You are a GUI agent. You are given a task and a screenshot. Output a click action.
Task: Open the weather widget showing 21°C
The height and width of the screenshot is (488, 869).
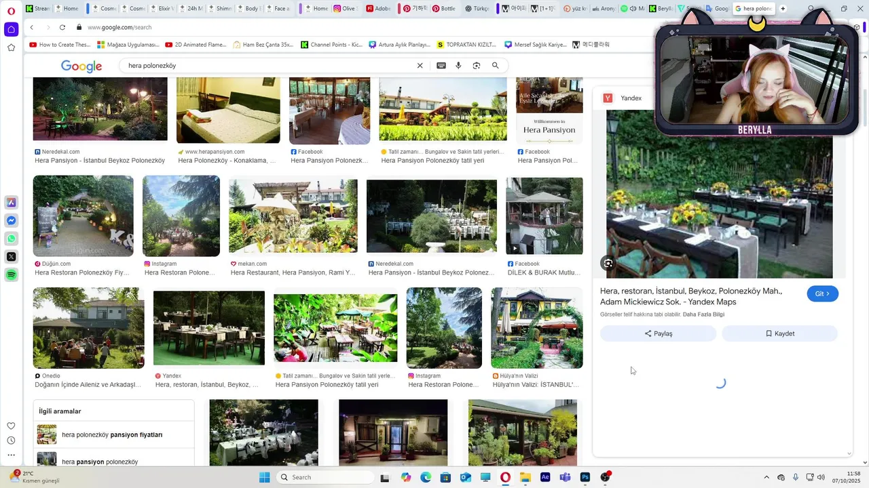(x=34, y=477)
